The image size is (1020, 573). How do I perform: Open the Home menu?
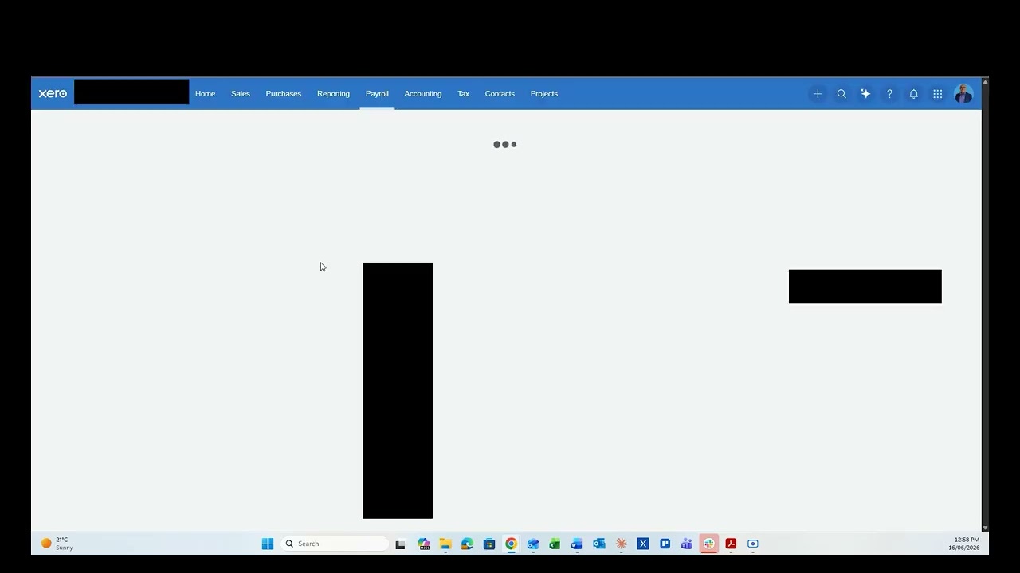click(x=205, y=93)
